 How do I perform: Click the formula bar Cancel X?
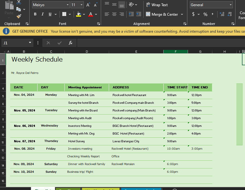coord(48,43)
